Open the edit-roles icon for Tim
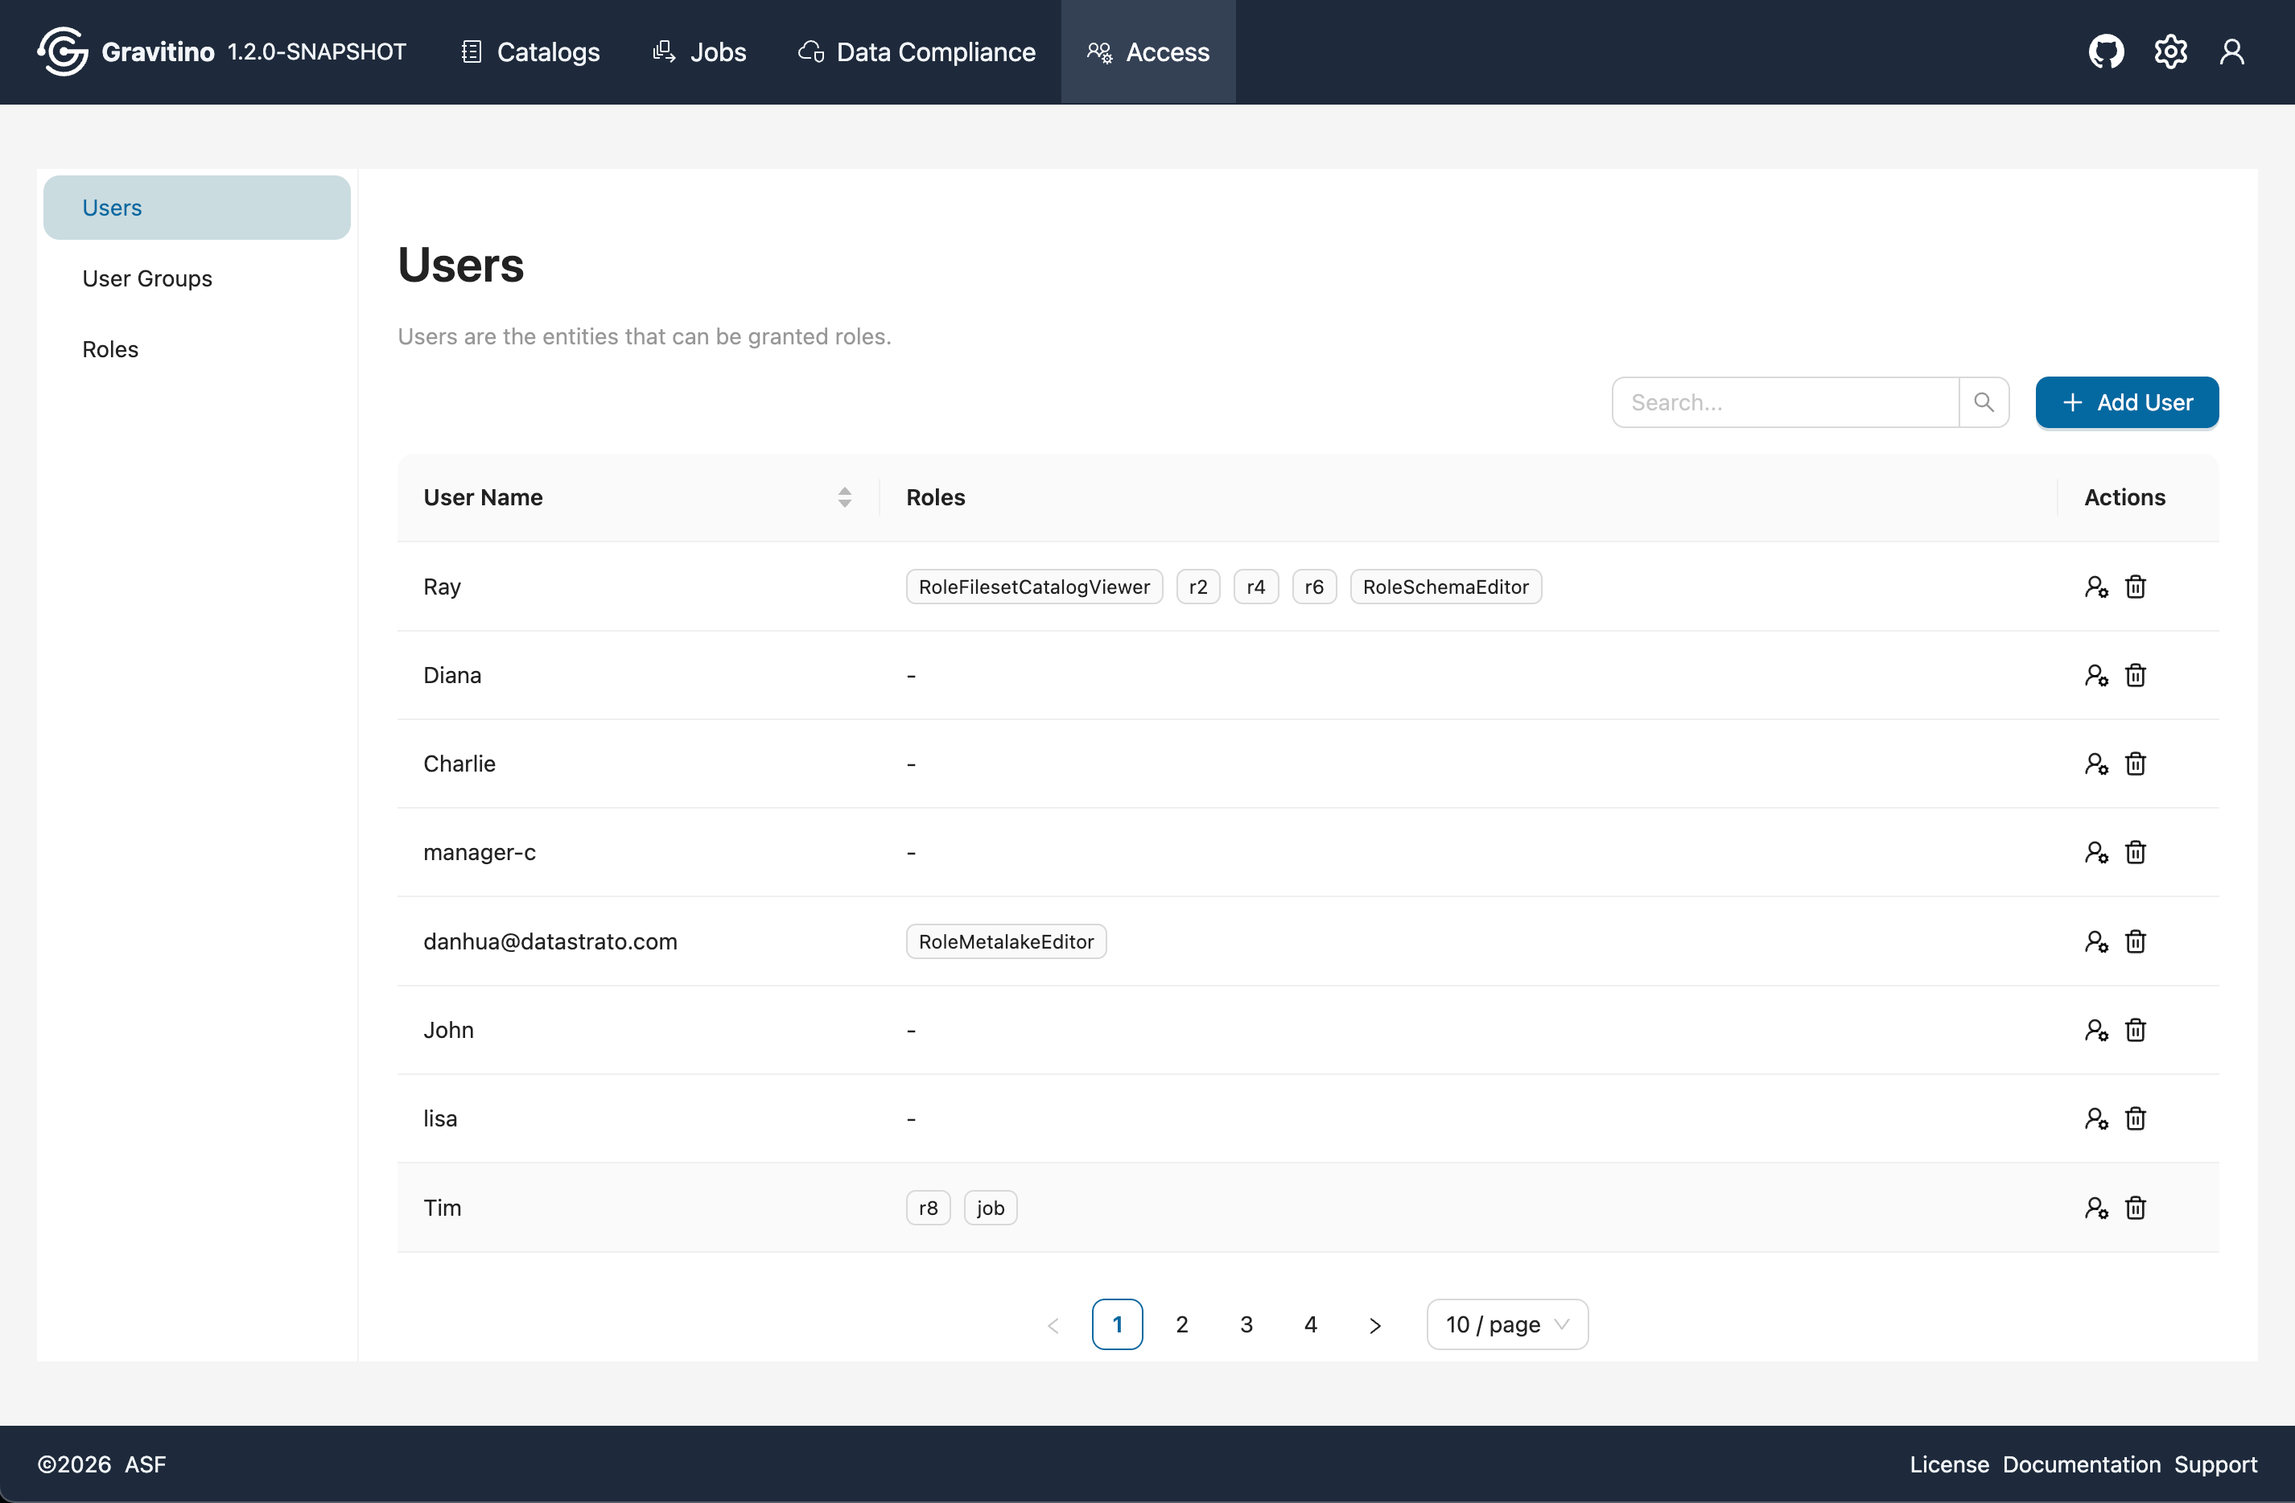The height and width of the screenshot is (1503, 2295). (2096, 1207)
